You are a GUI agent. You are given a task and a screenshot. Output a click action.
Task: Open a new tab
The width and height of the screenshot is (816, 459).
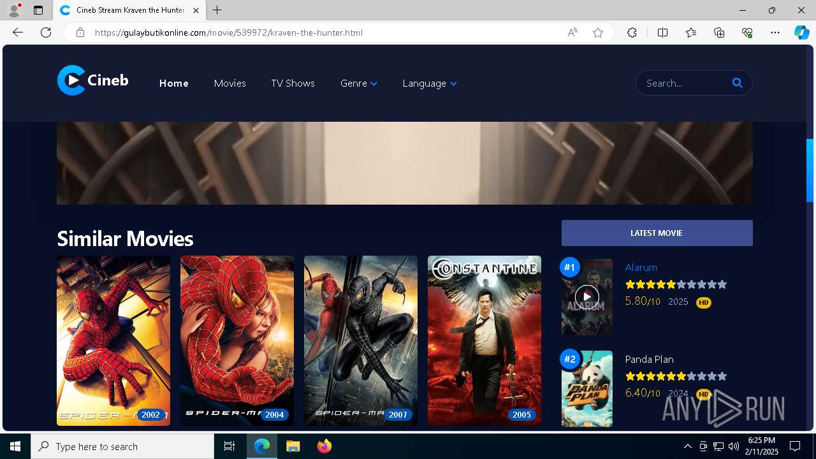coord(217,10)
